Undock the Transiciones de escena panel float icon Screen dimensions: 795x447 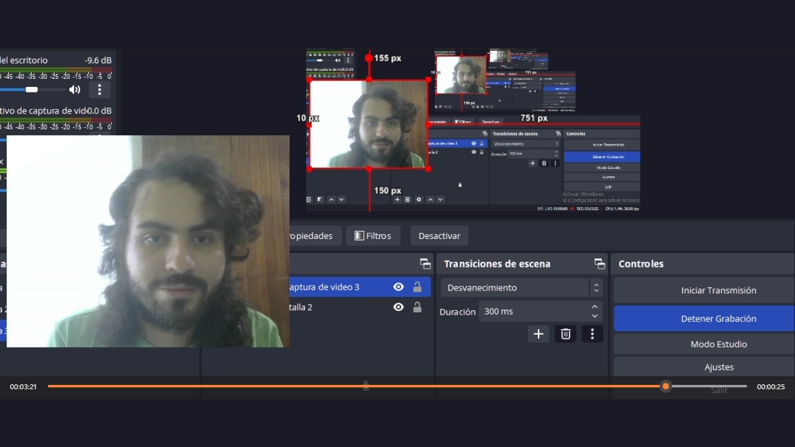coord(599,264)
